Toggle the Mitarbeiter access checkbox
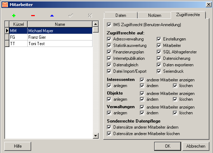Viewport: 213px width, 153px height. 159,46
